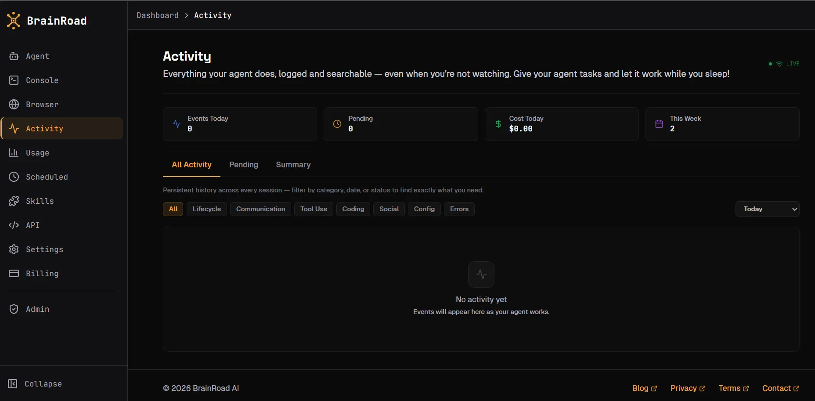The image size is (815, 401).
Task: Click the Cost Today dollar icon
Action: [x=498, y=124]
